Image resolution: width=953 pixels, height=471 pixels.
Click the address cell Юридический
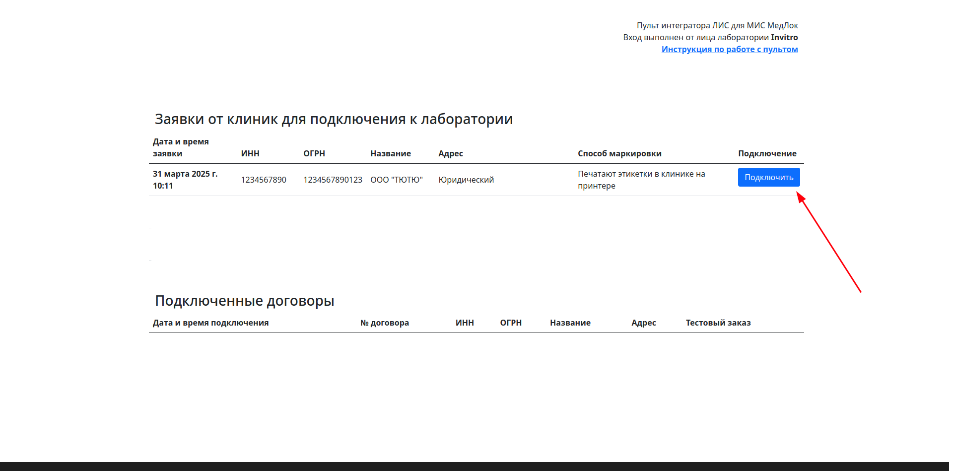466,180
